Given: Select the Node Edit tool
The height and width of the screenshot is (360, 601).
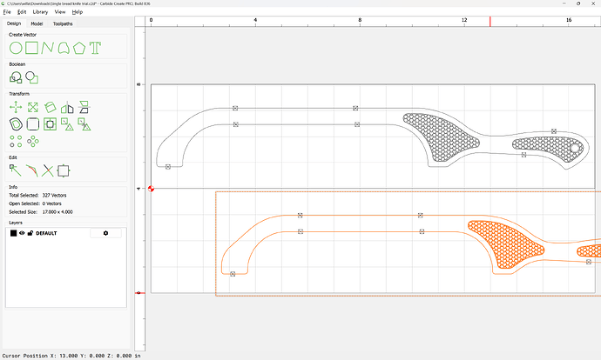Looking at the screenshot, I should 15,170.
